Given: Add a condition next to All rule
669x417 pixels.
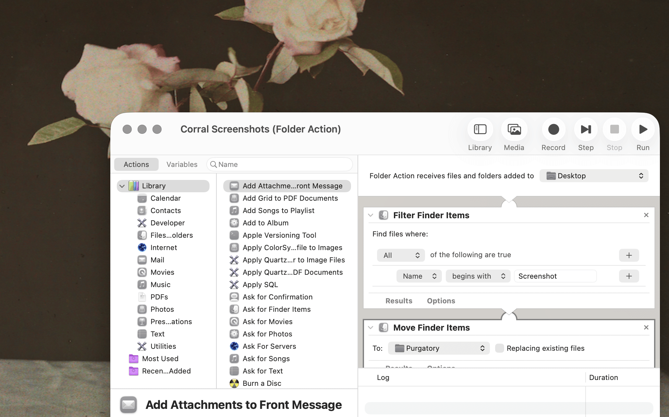Looking at the screenshot, I should (x=629, y=255).
